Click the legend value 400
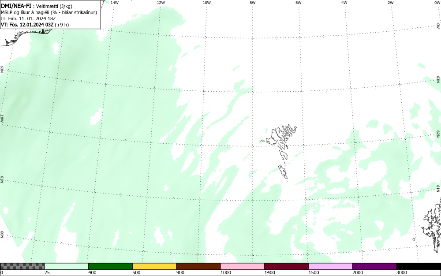Image resolution: width=441 pixels, height=276 pixels. click(x=92, y=272)
